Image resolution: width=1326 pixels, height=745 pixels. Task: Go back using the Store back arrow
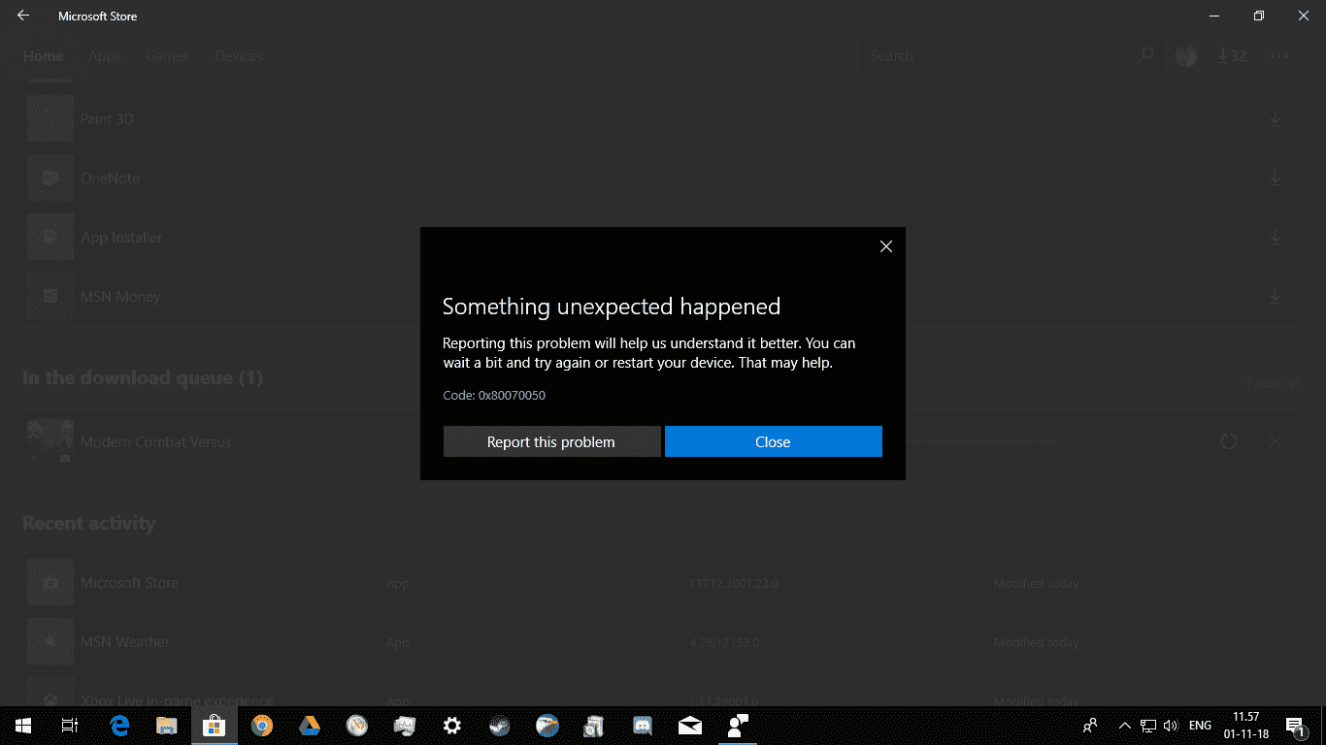pyautogui.click(x=23, y=16)
